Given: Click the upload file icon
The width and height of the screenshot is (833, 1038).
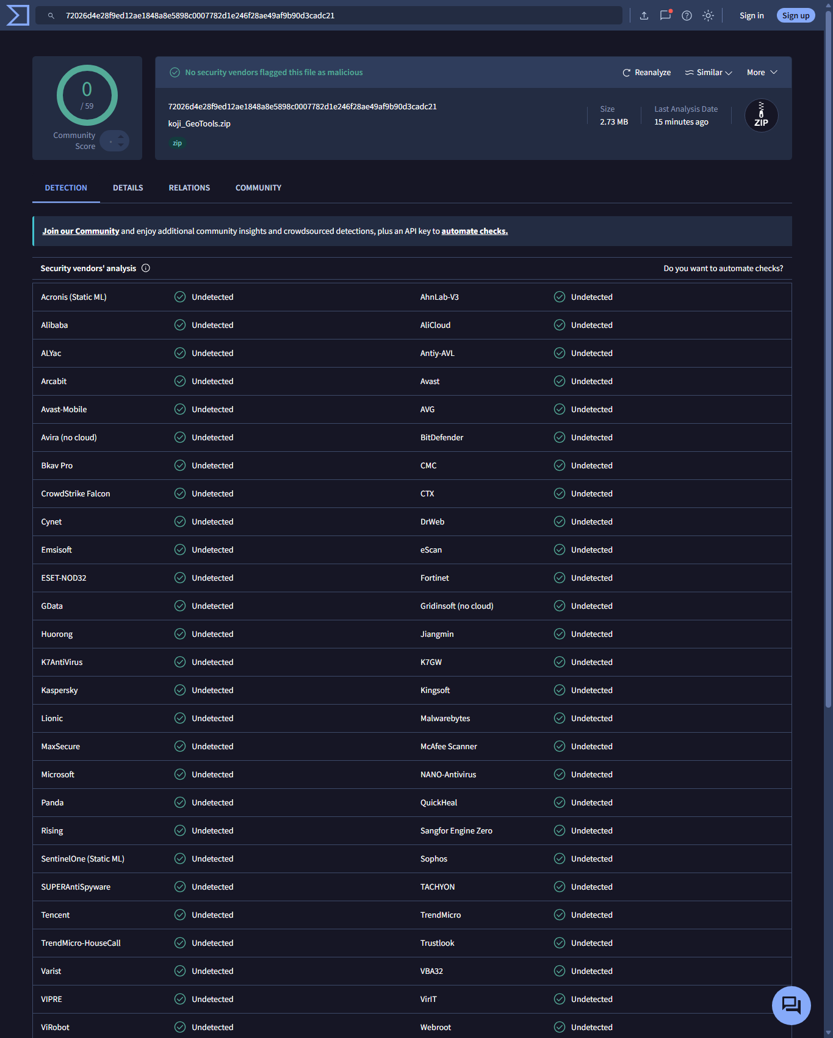Looking at the screenshot, I should pos(644,16).
